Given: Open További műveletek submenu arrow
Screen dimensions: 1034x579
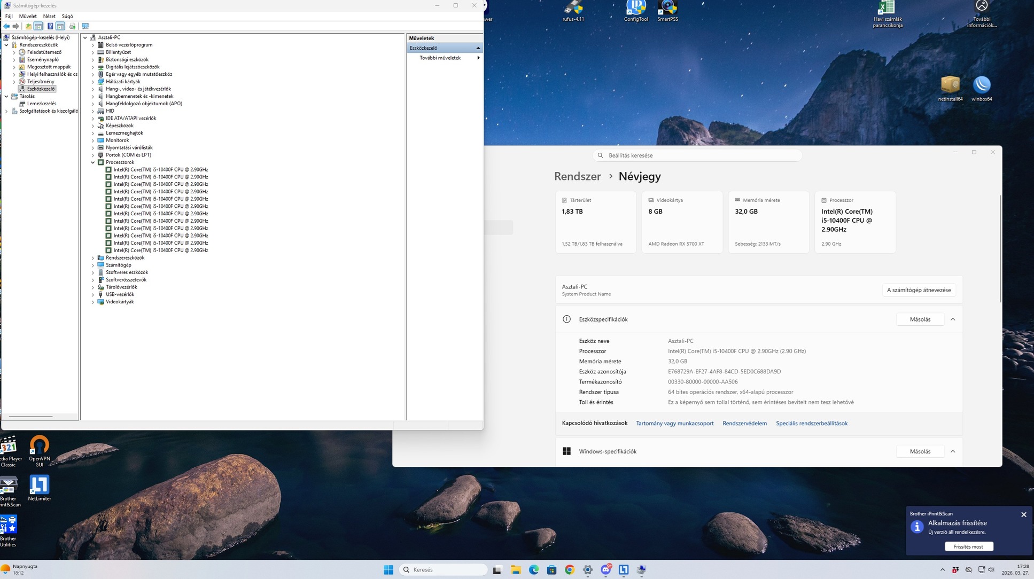Looking at the screenshot, I should 478,58.
